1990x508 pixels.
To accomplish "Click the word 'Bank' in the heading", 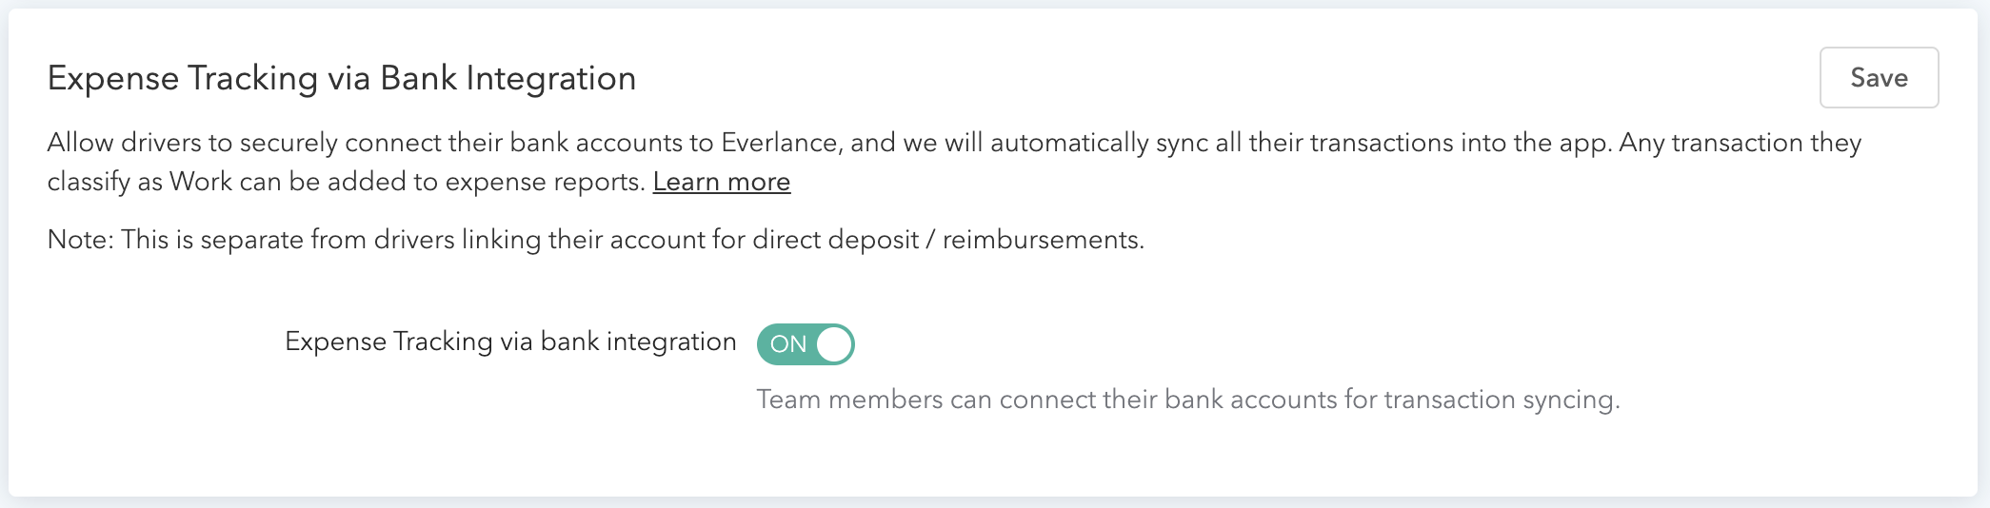I will (418, 78).
